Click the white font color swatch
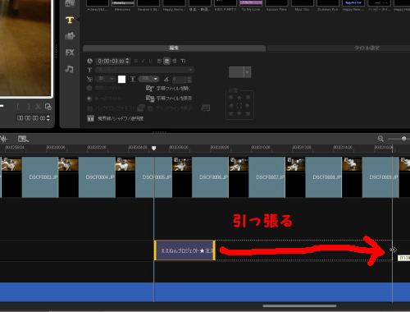The image size is (410, 312). [121, 79]
